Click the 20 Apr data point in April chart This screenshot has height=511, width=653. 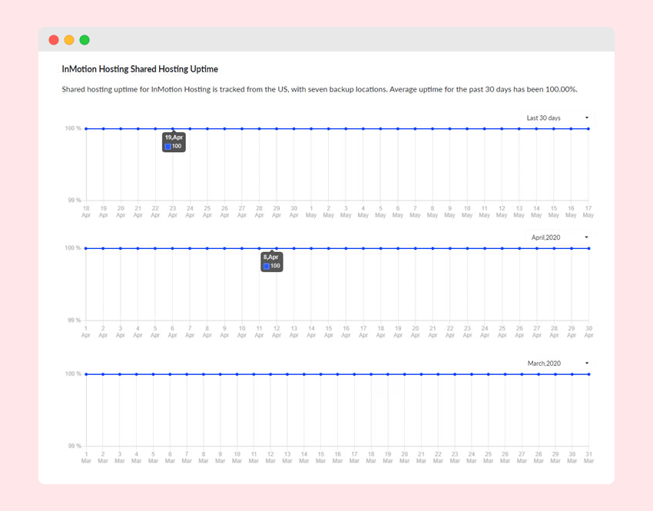pyautogui.click(x=415, y=248)
